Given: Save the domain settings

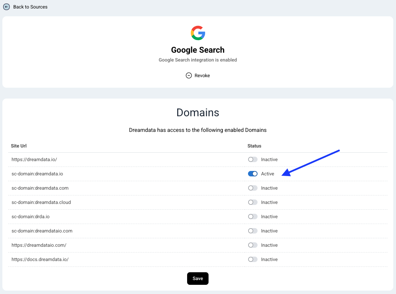Looking at the screenshot, I should tap(198, 278).
